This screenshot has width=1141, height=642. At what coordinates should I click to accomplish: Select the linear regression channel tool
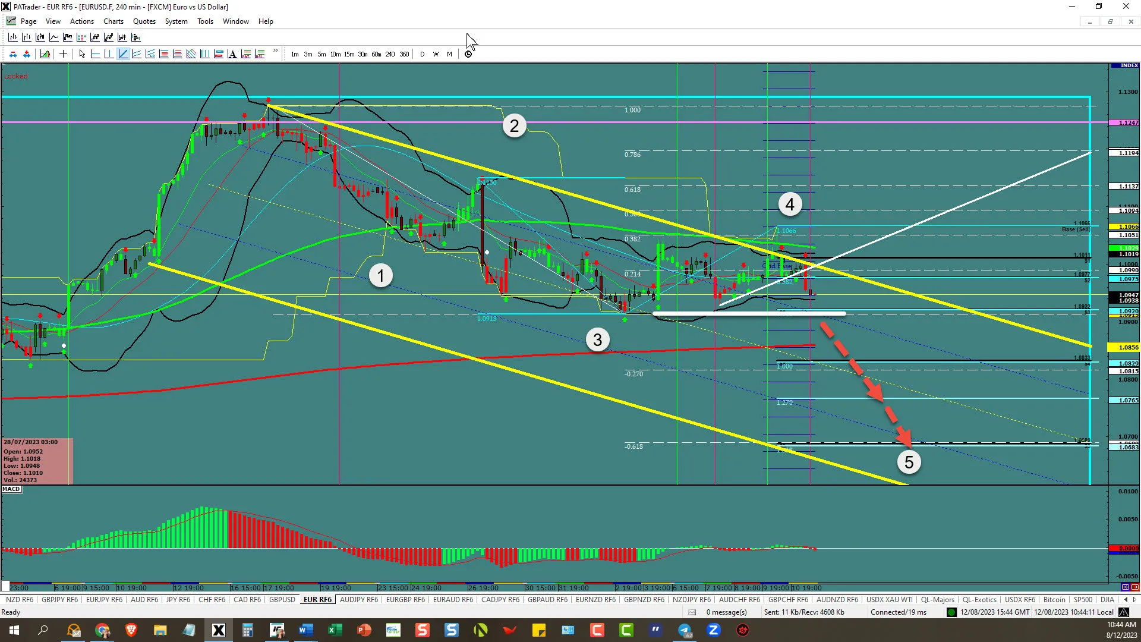tap(150, 54)
